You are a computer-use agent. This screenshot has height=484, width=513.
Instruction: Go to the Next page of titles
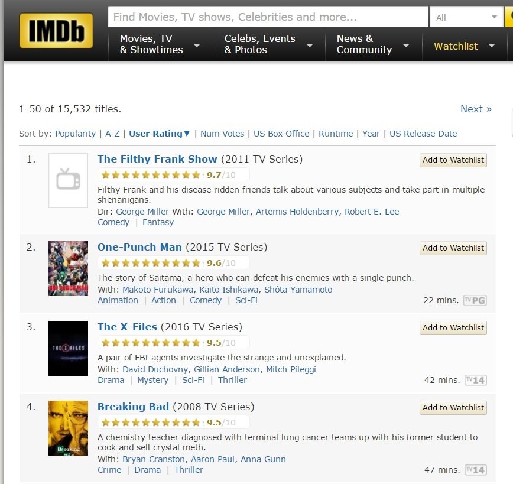tap(476, 109)
